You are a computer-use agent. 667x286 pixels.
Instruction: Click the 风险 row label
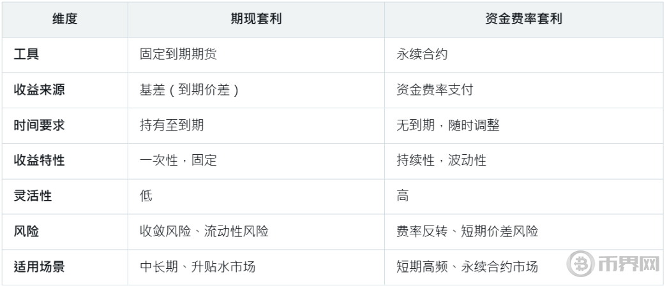26,232
